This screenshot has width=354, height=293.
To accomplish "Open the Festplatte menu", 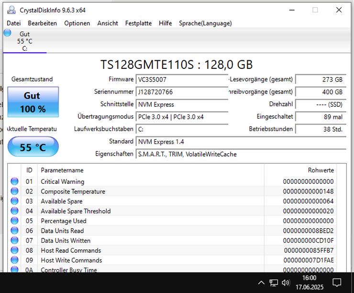I will pyautogui.click(x=138, y=23).
